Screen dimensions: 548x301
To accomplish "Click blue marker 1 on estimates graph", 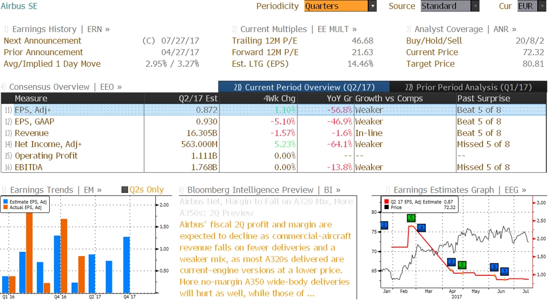I will click(504, 271).
